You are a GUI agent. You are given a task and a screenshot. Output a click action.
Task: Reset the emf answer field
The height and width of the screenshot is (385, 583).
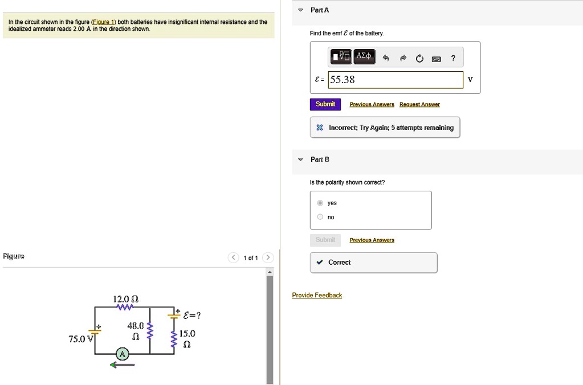click(x=420, y=56)
